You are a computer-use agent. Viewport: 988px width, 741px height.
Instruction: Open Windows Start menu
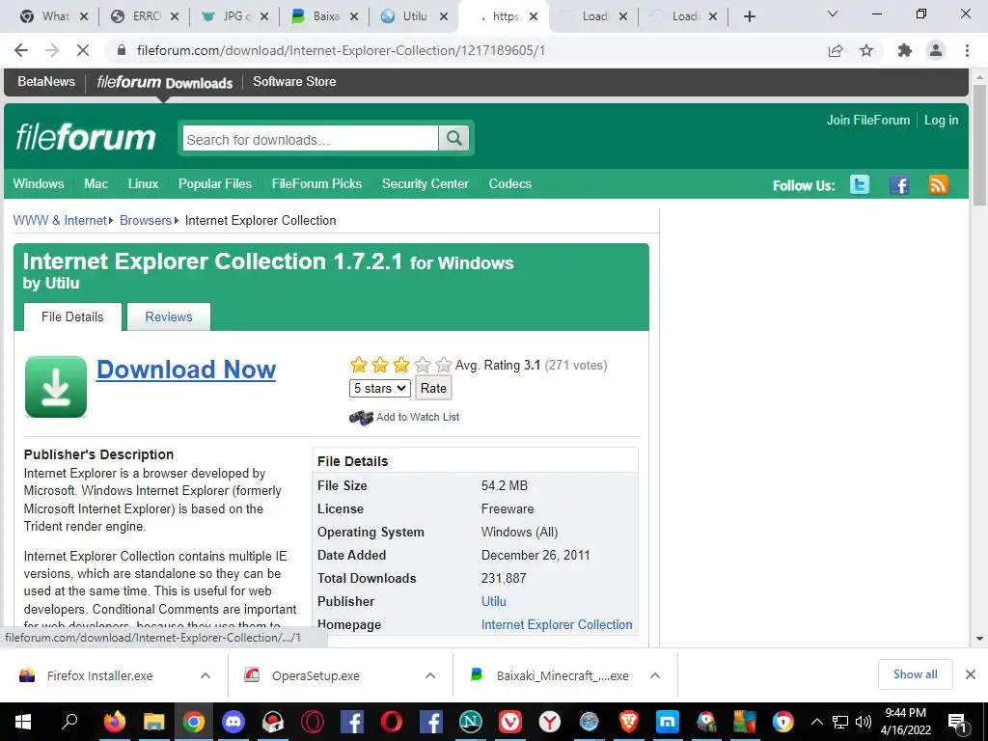pos(23,722)
